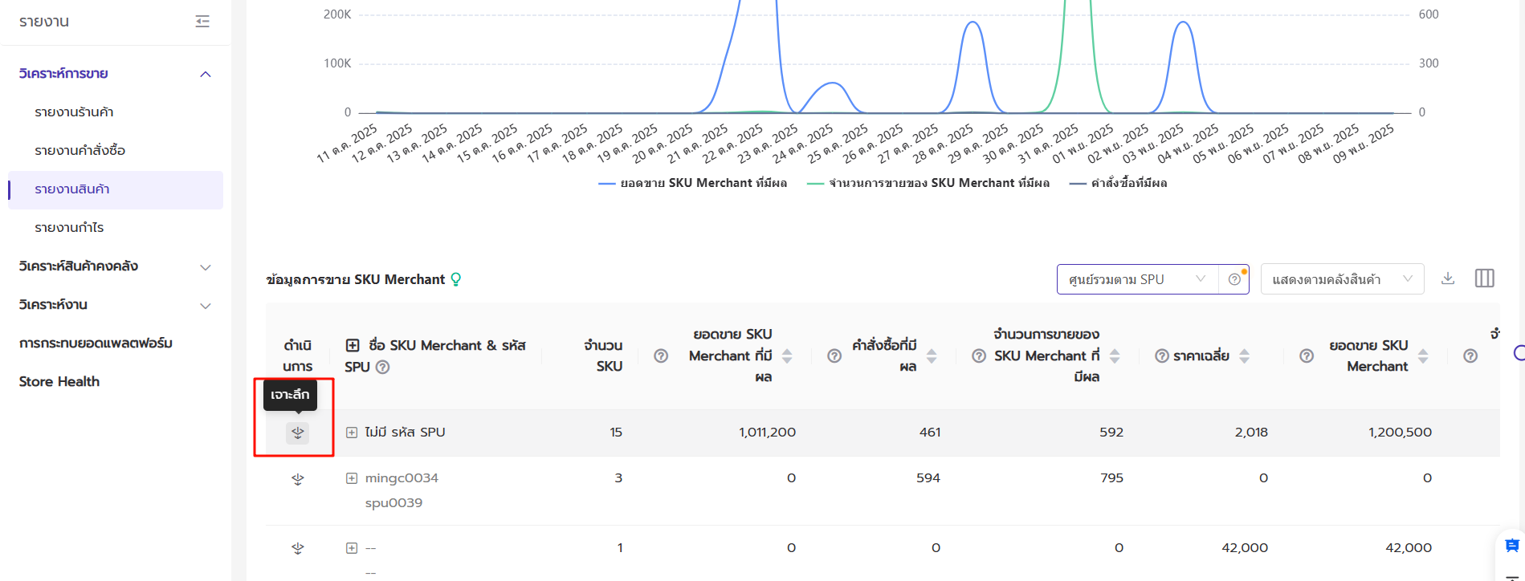The image size is (1525, 581).
Task: Toggle จำนวนการขายของ SKU Merchant legend series
Action: tap(928, 184)
